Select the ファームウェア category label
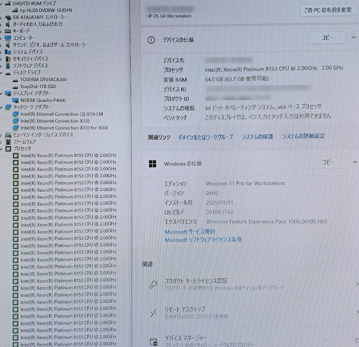The height and width of the screenshot is (347, 359). 24,142
